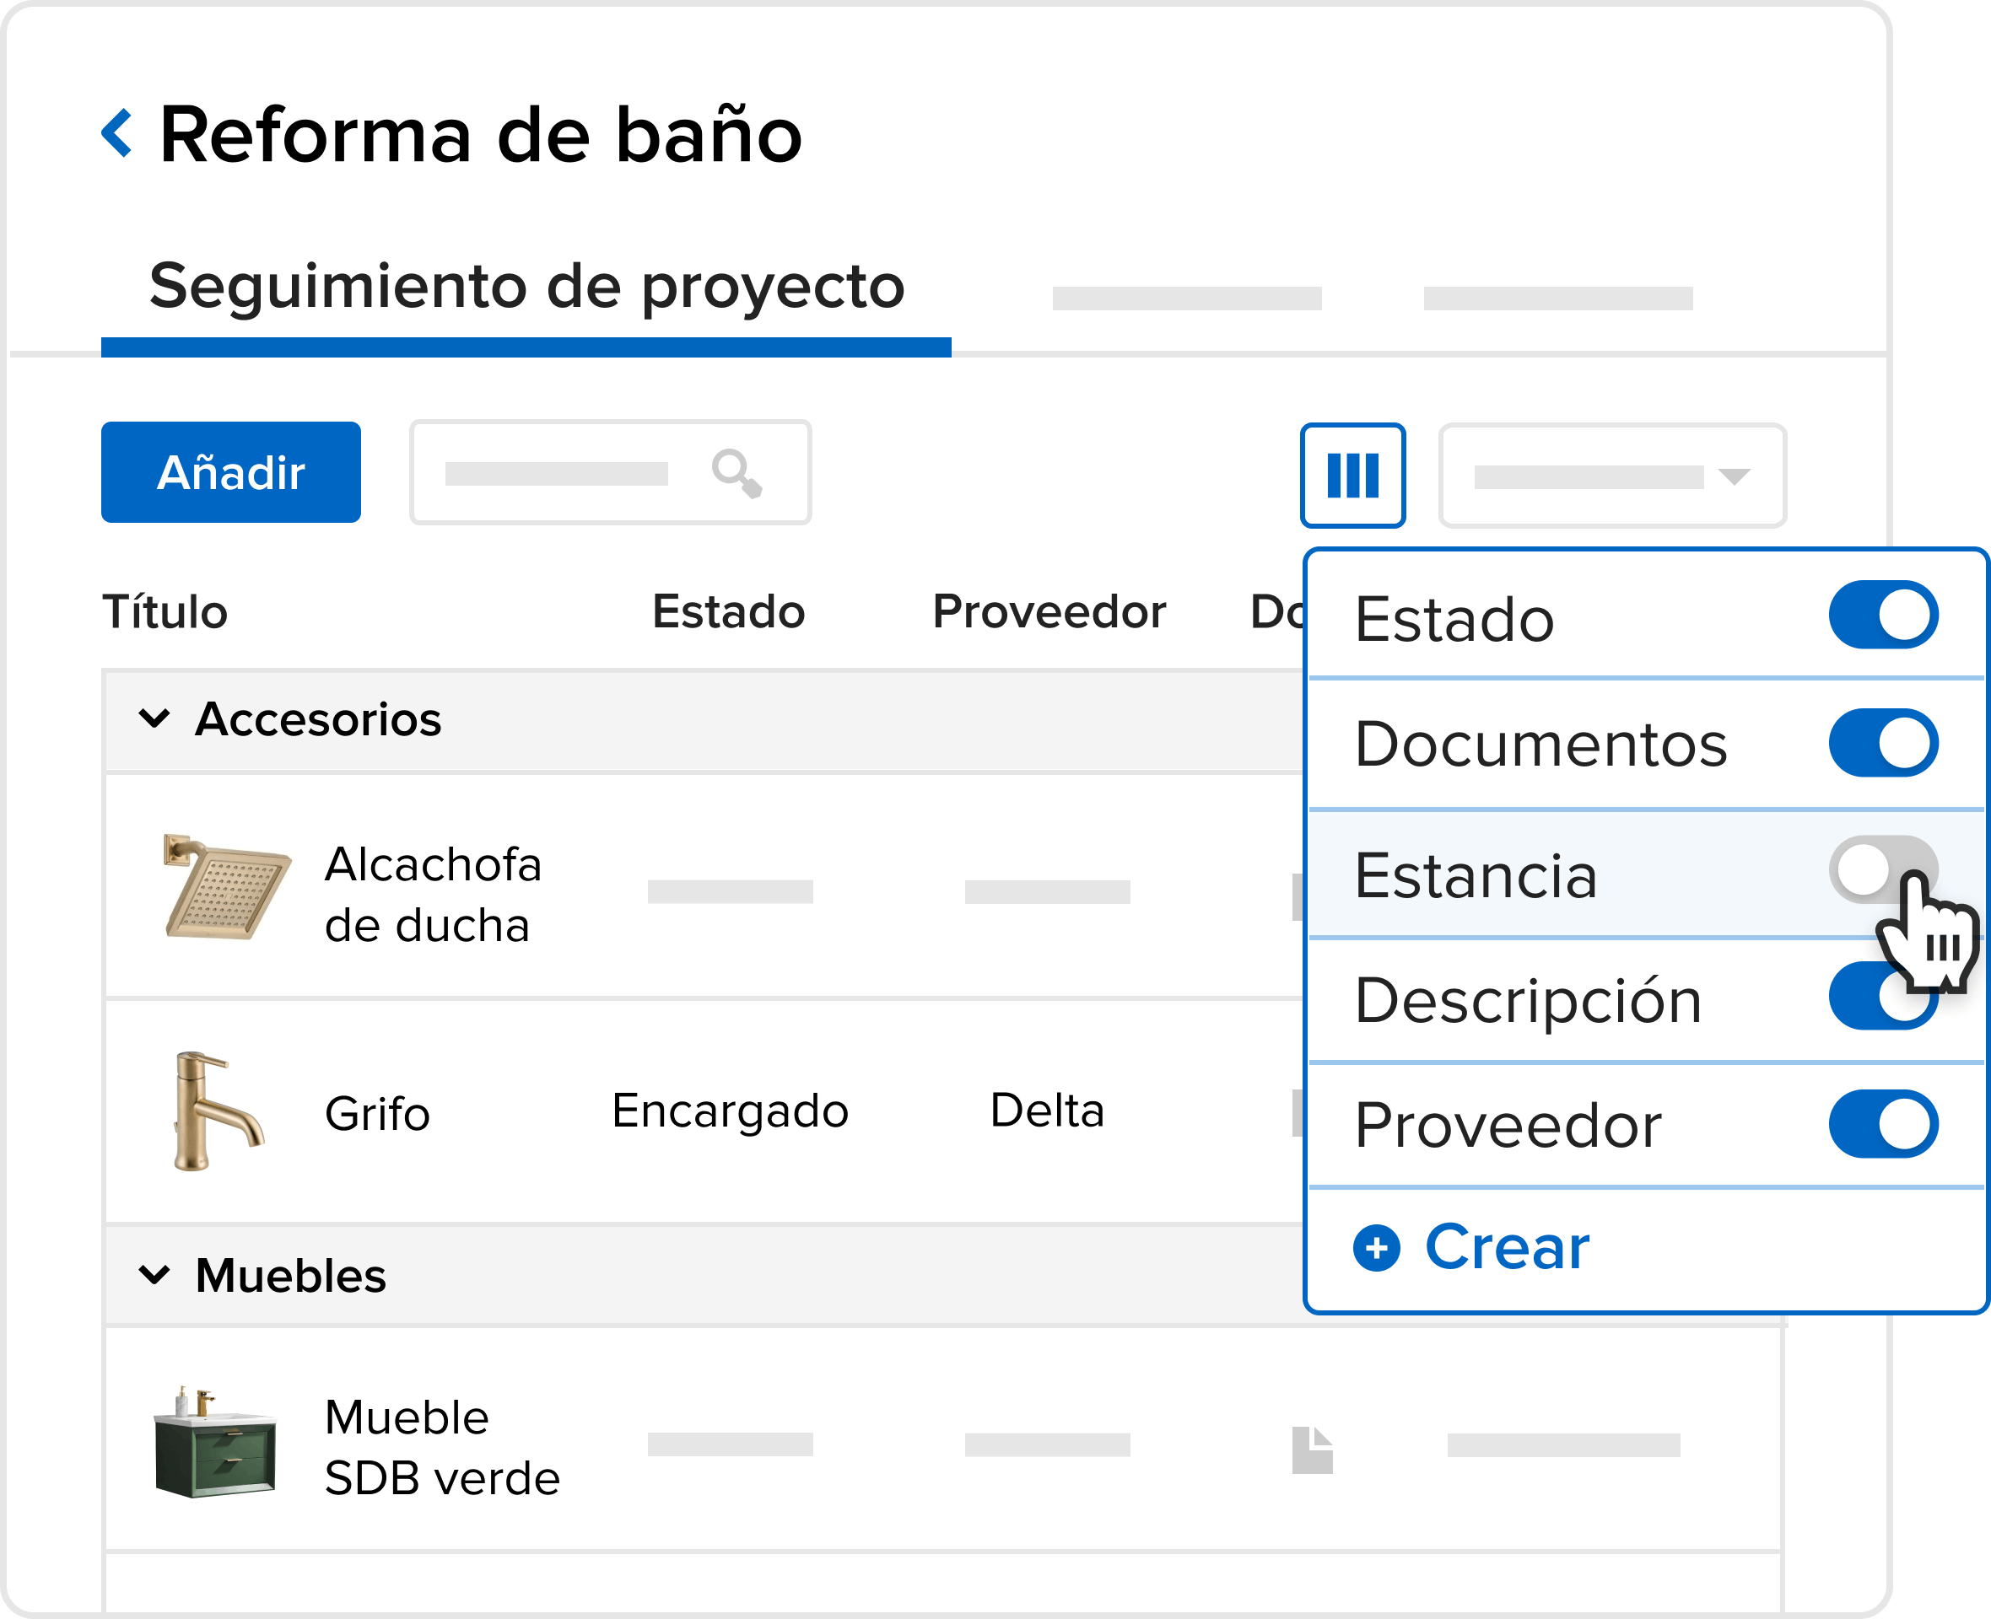1991x1619 pixels.
Task: Open the dropdown next to the columns button
Action: tap(1612, 476)
